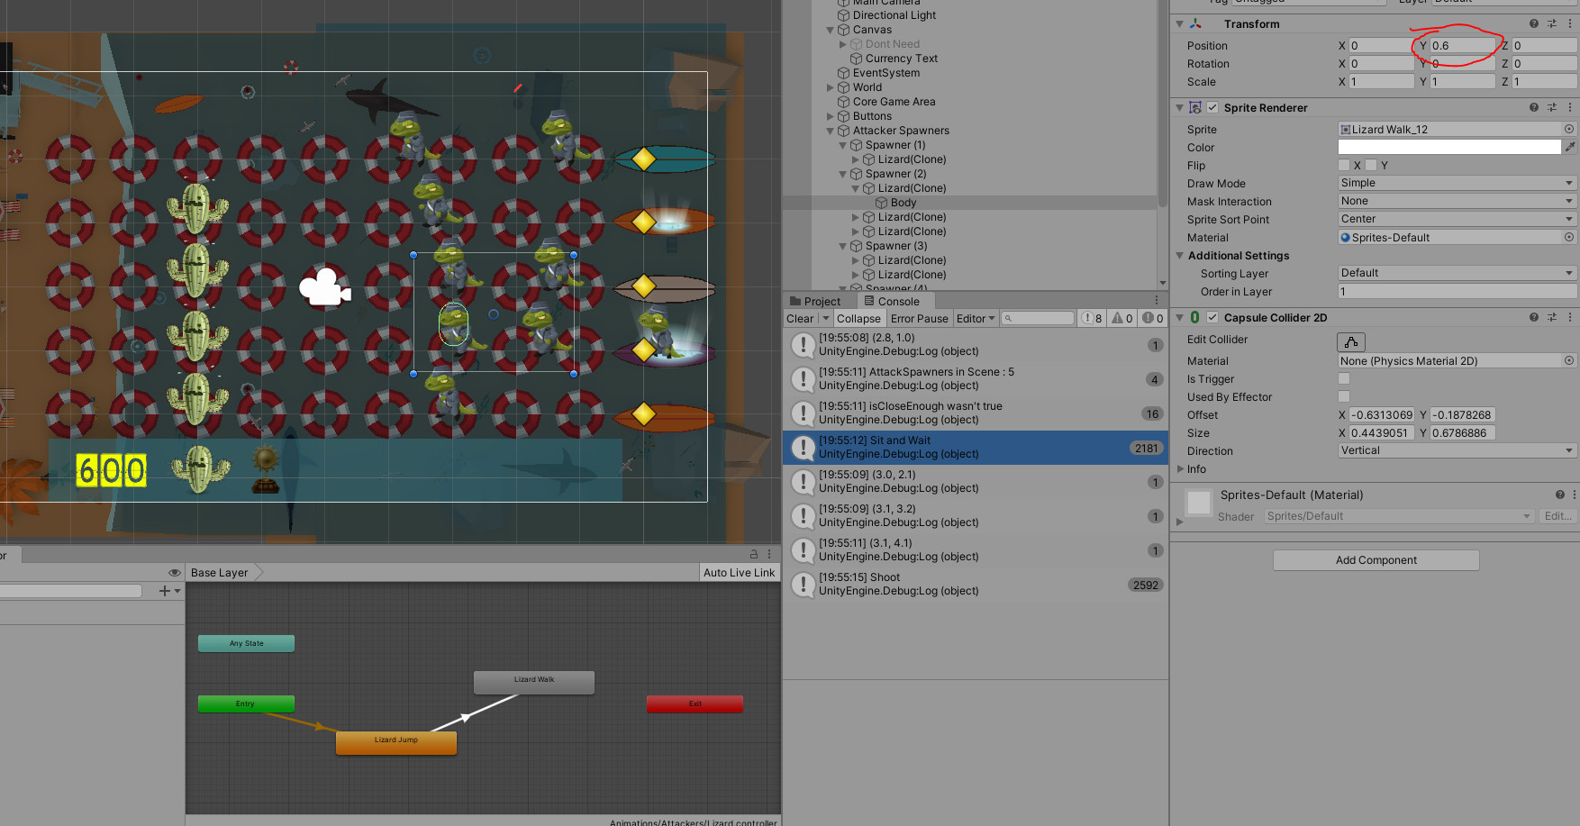Open the collider Direction dropdown
Image resolution: width=1580 pixels, height=826 pixels.
tap(1456, 450)
